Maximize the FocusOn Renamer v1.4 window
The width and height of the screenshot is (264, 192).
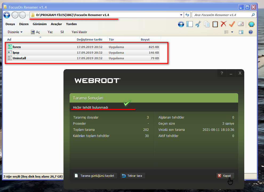click(247, 7)
